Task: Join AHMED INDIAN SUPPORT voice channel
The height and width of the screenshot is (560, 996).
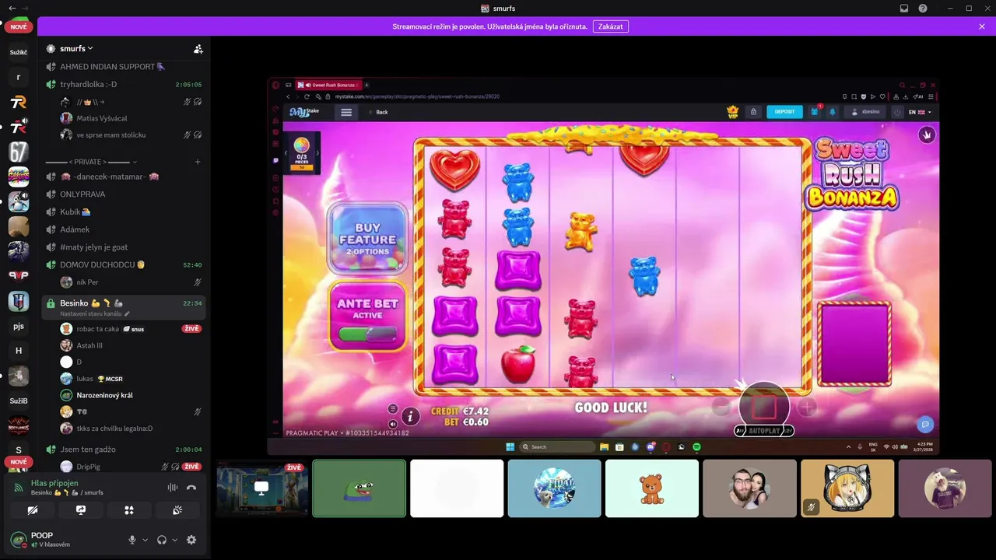Action: (124, 67)
